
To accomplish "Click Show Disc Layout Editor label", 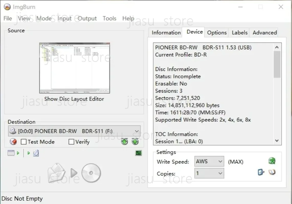I will click(74, 99).
